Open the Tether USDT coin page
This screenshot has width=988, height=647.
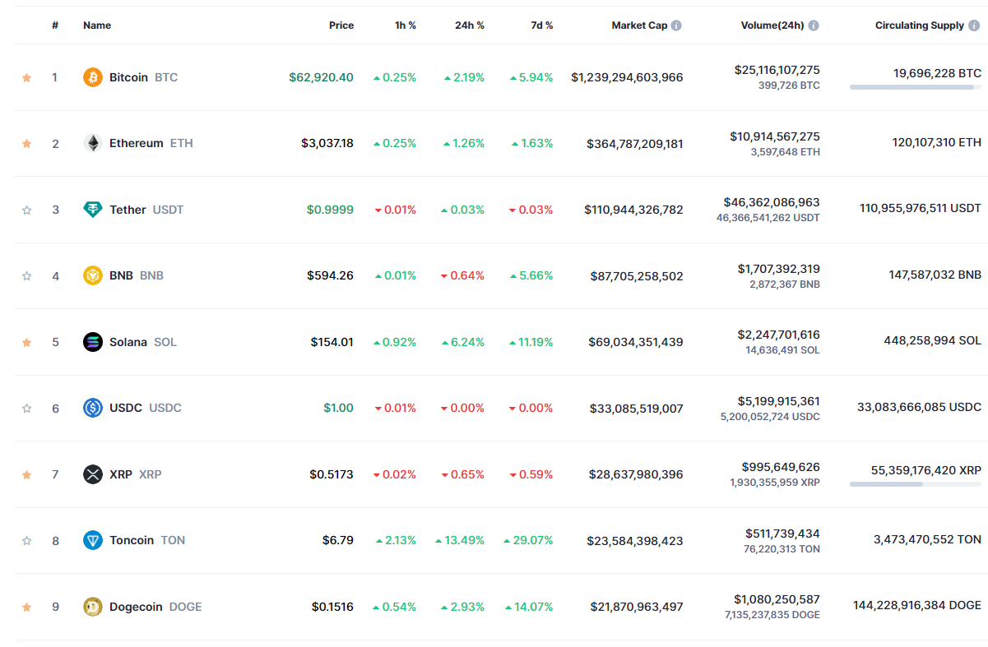[134, 210]
